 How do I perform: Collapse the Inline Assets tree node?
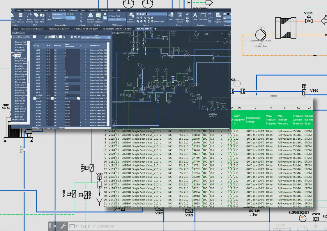pyautogui.click(x=12, y=53)
